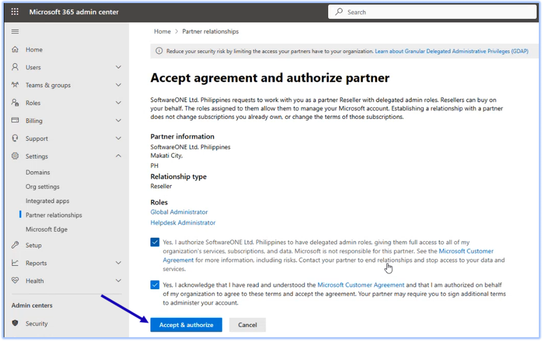
Task: Click the Billing card icon
Action: [x=15, y=120]
